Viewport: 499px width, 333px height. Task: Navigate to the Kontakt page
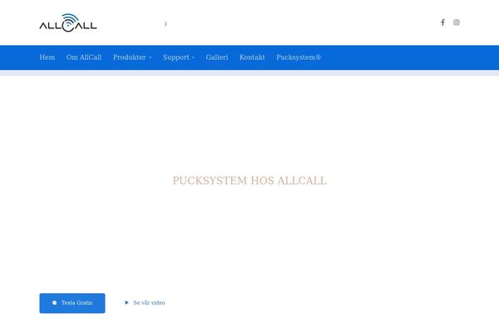pos(252,57)
